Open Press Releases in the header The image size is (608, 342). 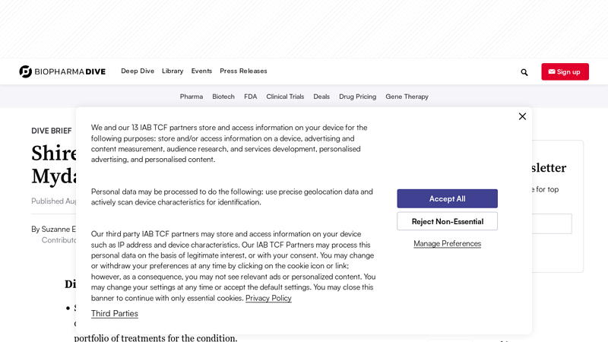(x=243, y=71)
